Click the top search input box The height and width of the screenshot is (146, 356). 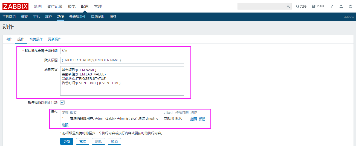point(262,6)
